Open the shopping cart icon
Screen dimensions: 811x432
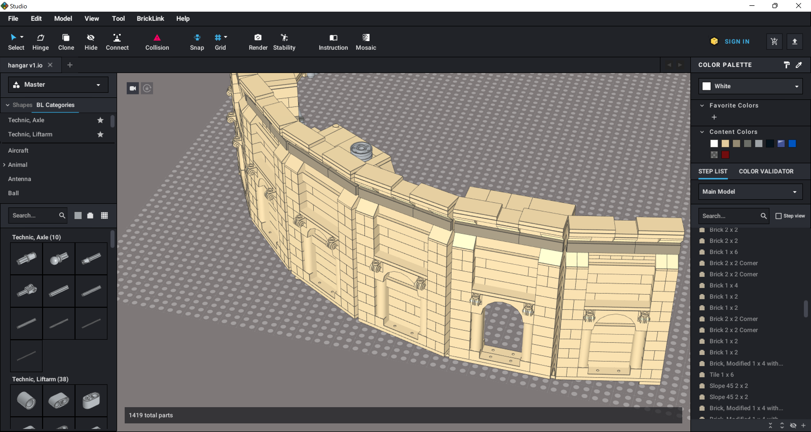[774, 41]
